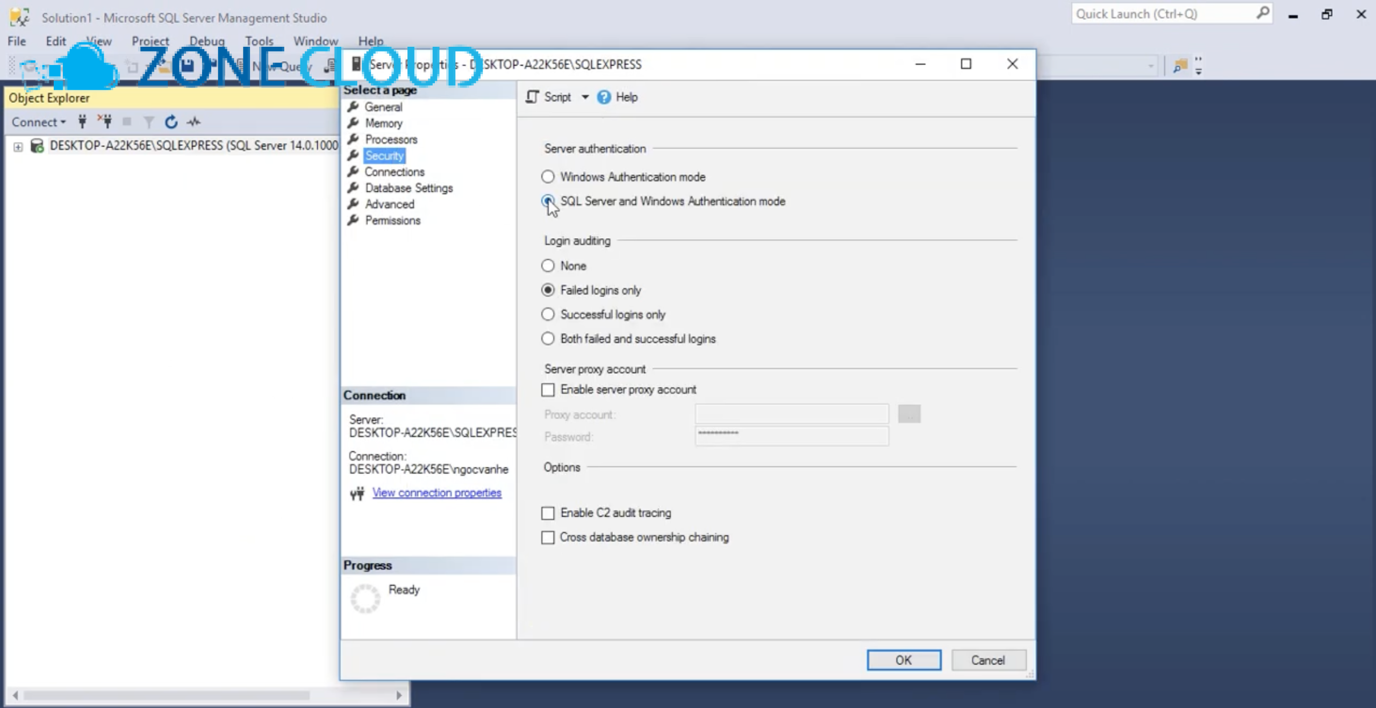This screenshot has width=1376, height=708.
Task: Click the proxy Password input field
Action: (791, 436)
